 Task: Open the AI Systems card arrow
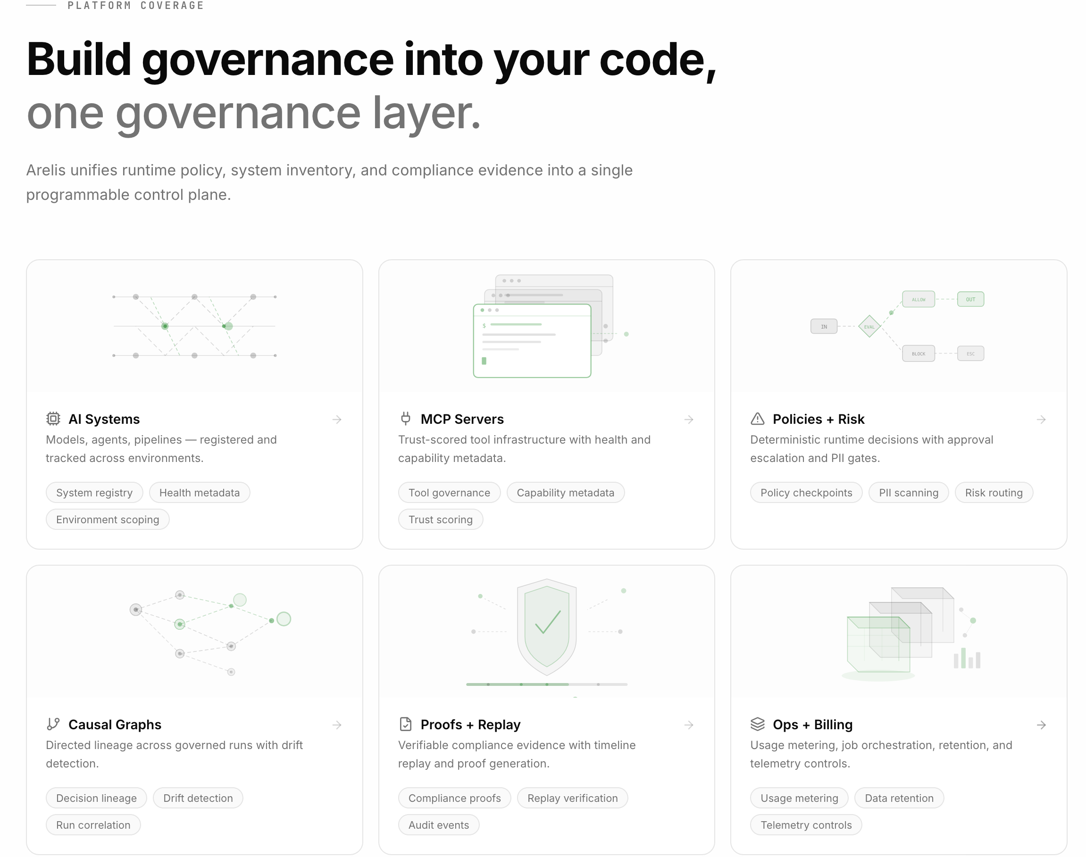point(336,420)
